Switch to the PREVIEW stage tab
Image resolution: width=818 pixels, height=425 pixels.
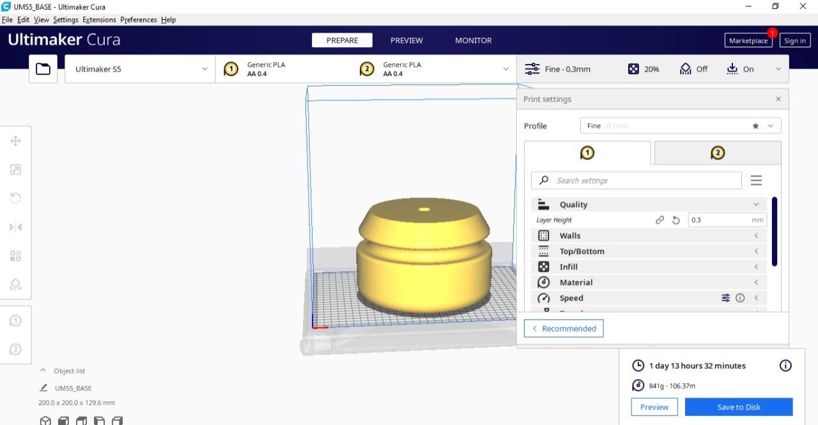(406, 40)
